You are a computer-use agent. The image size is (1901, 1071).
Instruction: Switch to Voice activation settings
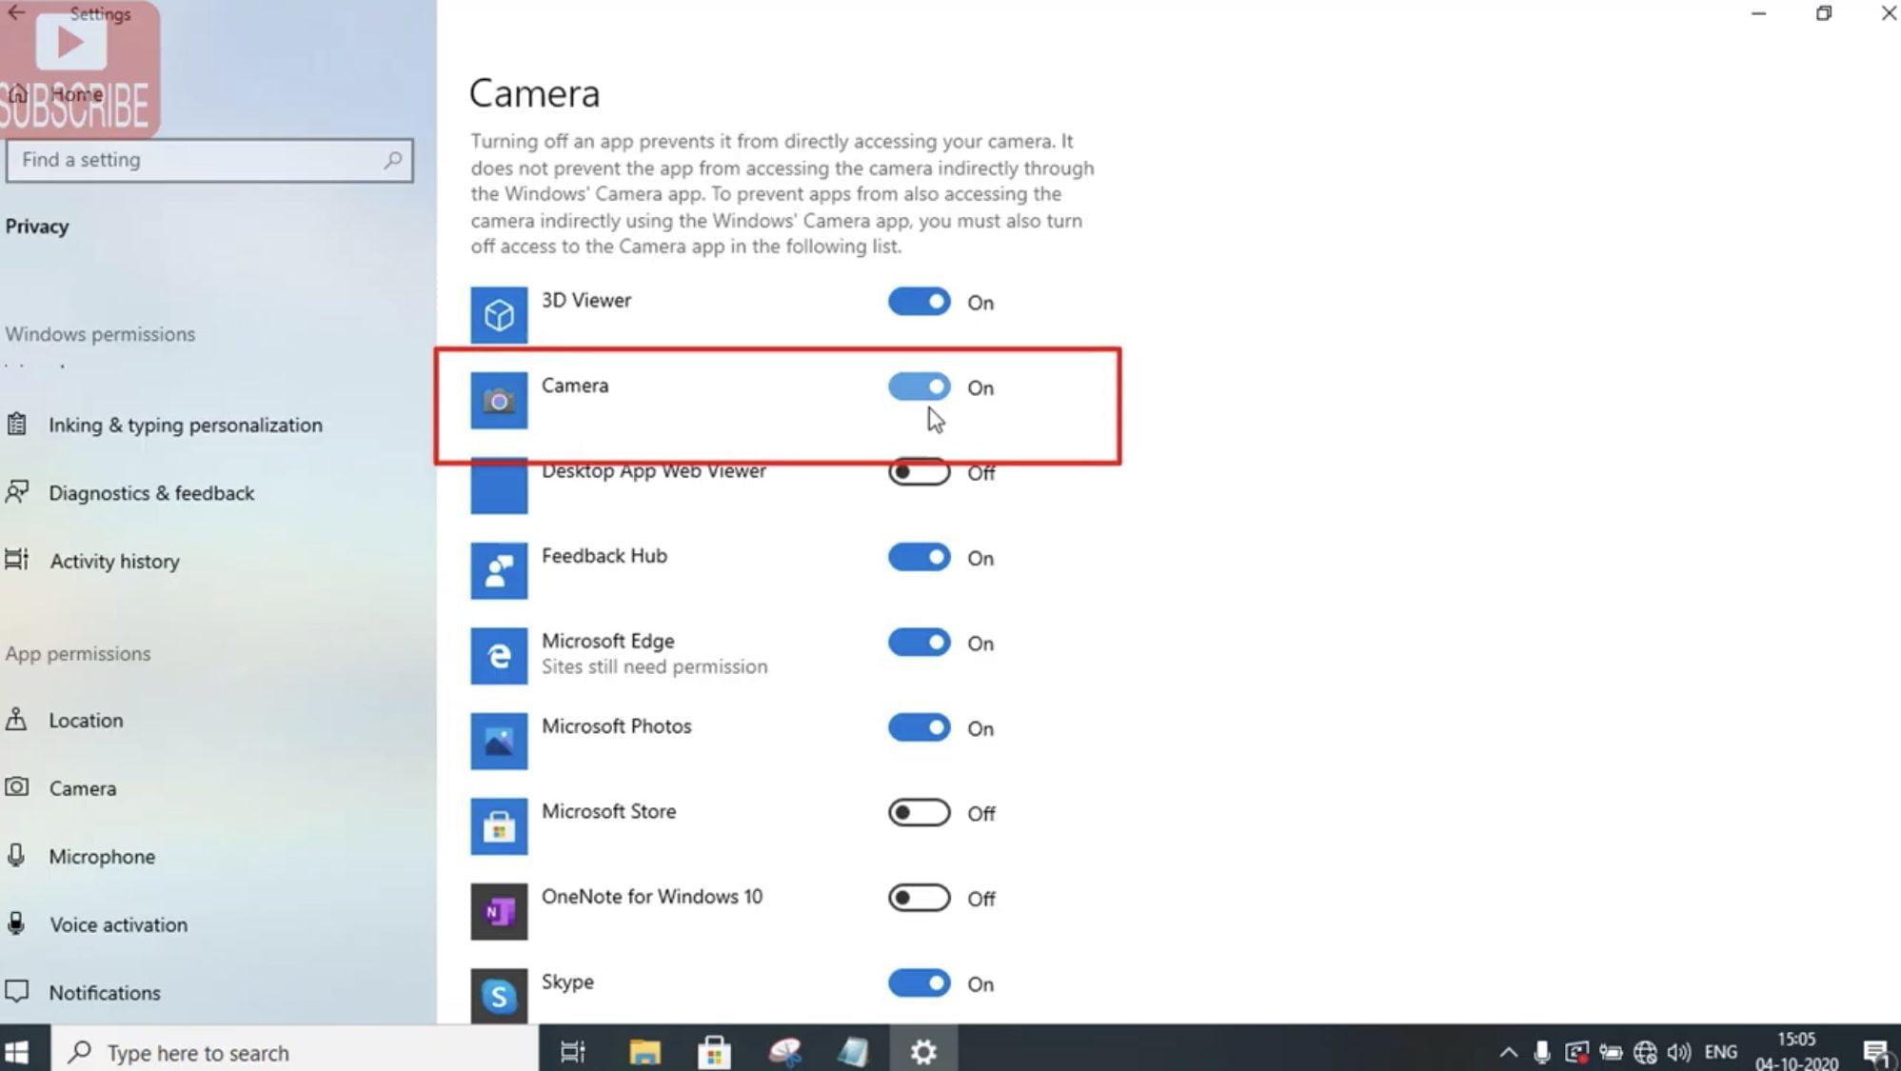[x=118, y=923]
